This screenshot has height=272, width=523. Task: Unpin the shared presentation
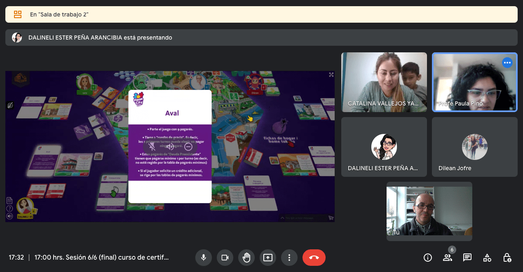(x=152, y=146)
